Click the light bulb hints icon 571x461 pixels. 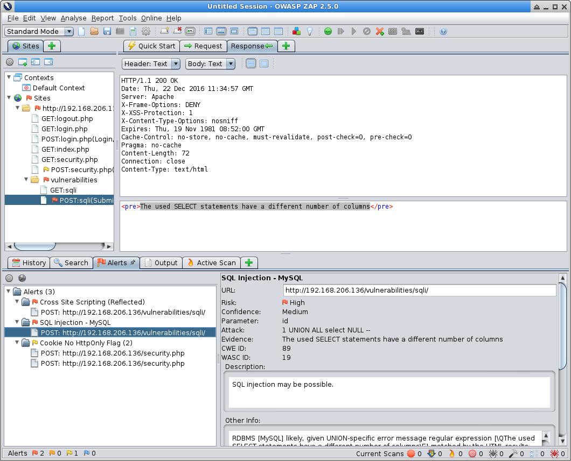pos(310,31)
